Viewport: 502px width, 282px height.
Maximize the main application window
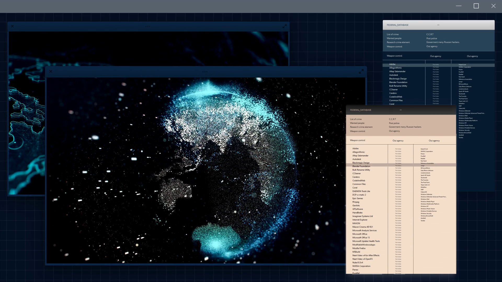(x=476, y=6)
